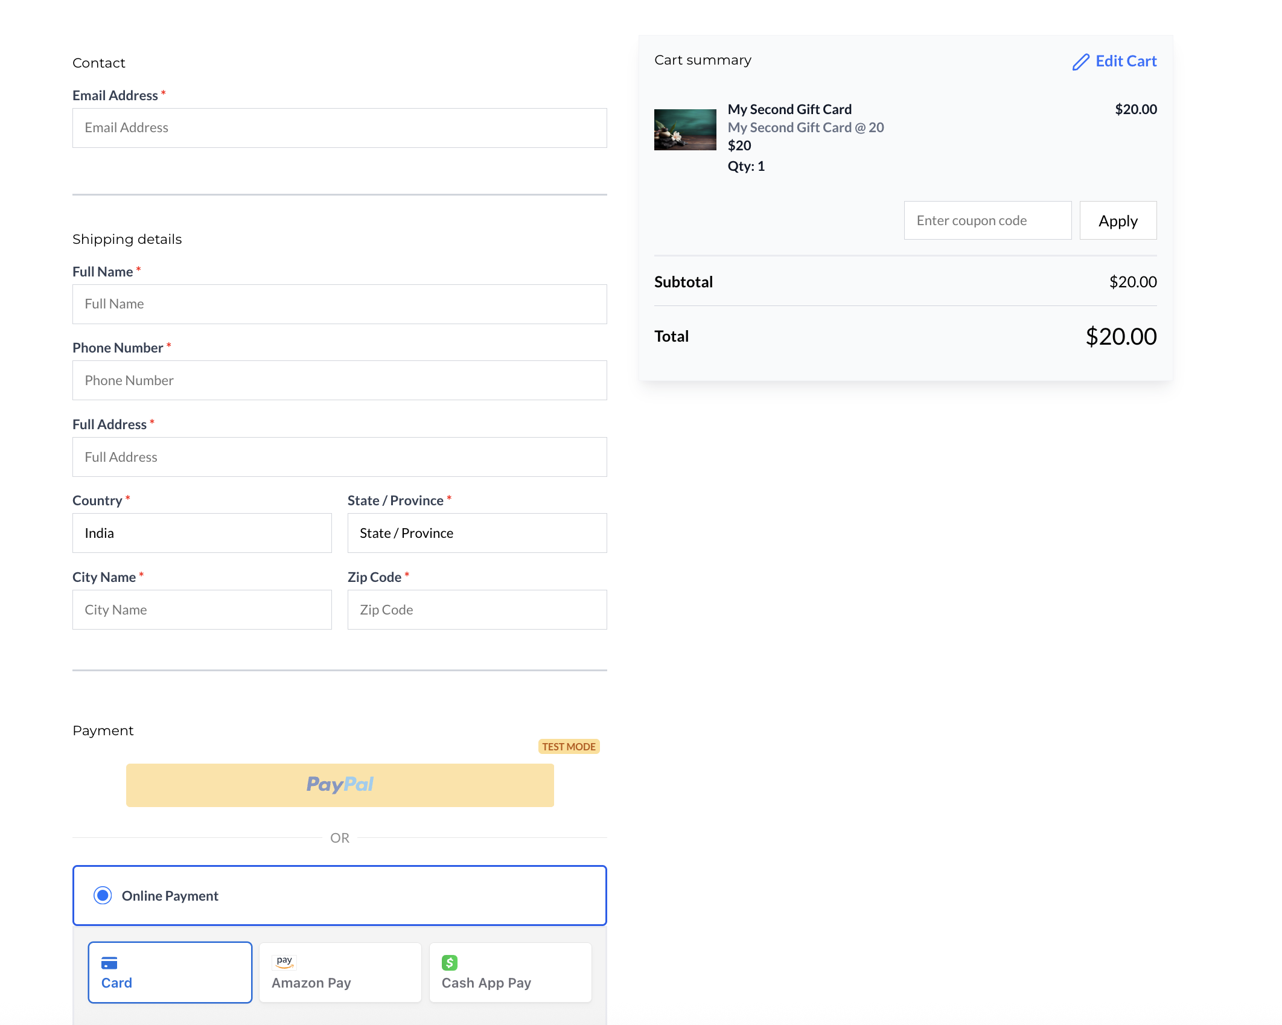Click the Full Name text field

pos(340,304)
